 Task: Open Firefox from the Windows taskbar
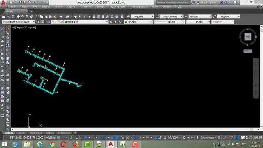[x=75, y=144]
